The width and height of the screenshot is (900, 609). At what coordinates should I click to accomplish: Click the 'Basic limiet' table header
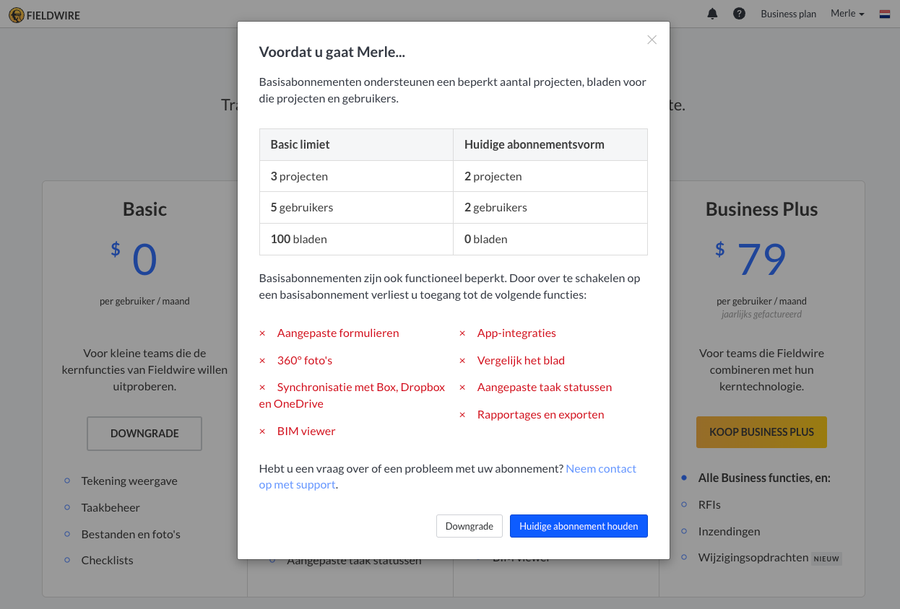[x=356, y=144]
